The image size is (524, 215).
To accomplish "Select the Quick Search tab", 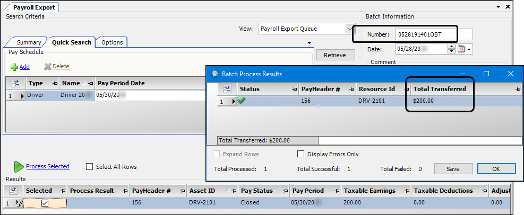I will point(72,42).
